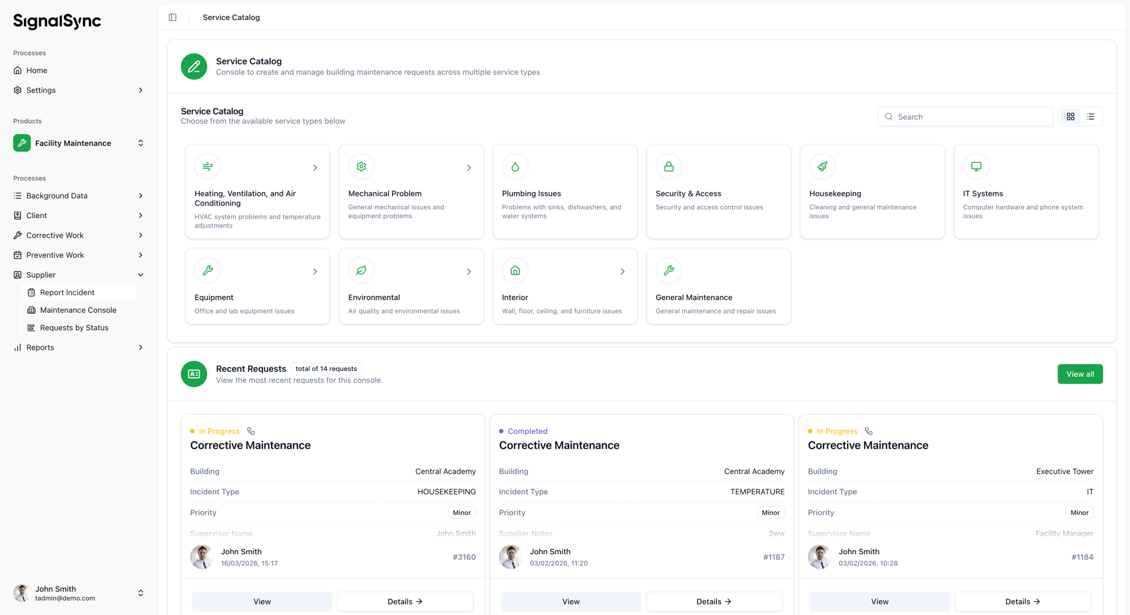Click the HVAC wind icon
This screenshot has width=1130, height=615.
(207, 166)
